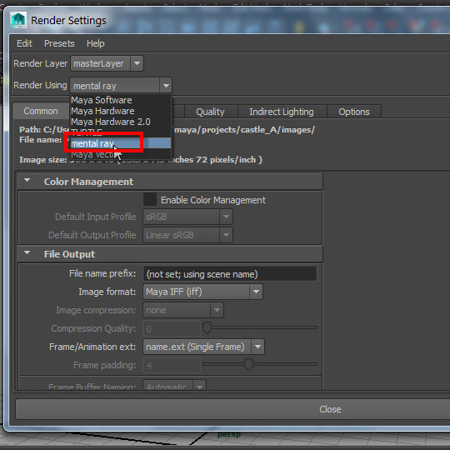450x450 pixels.
Task: Collapse the Color Management section
Action: [x=27, y=180]
